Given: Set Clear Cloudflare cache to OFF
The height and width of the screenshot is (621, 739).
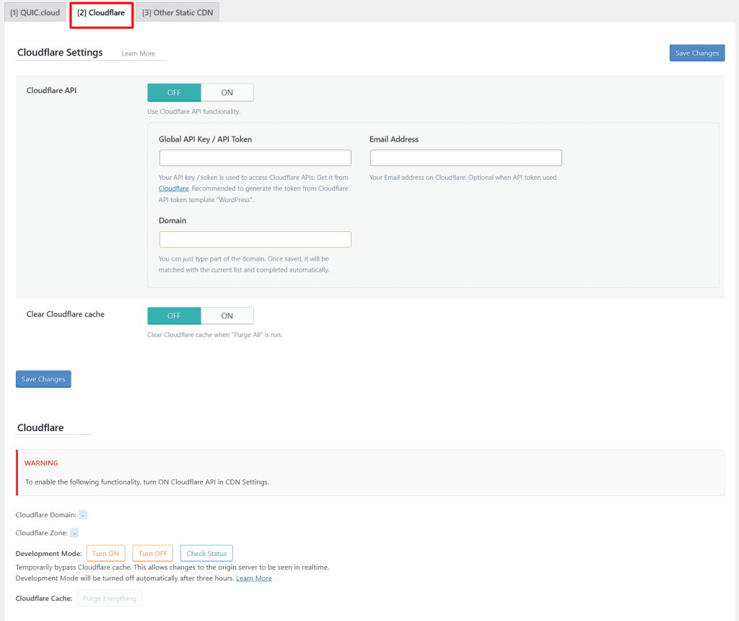Looking at the screenshot, I should (x=174, y=316).
